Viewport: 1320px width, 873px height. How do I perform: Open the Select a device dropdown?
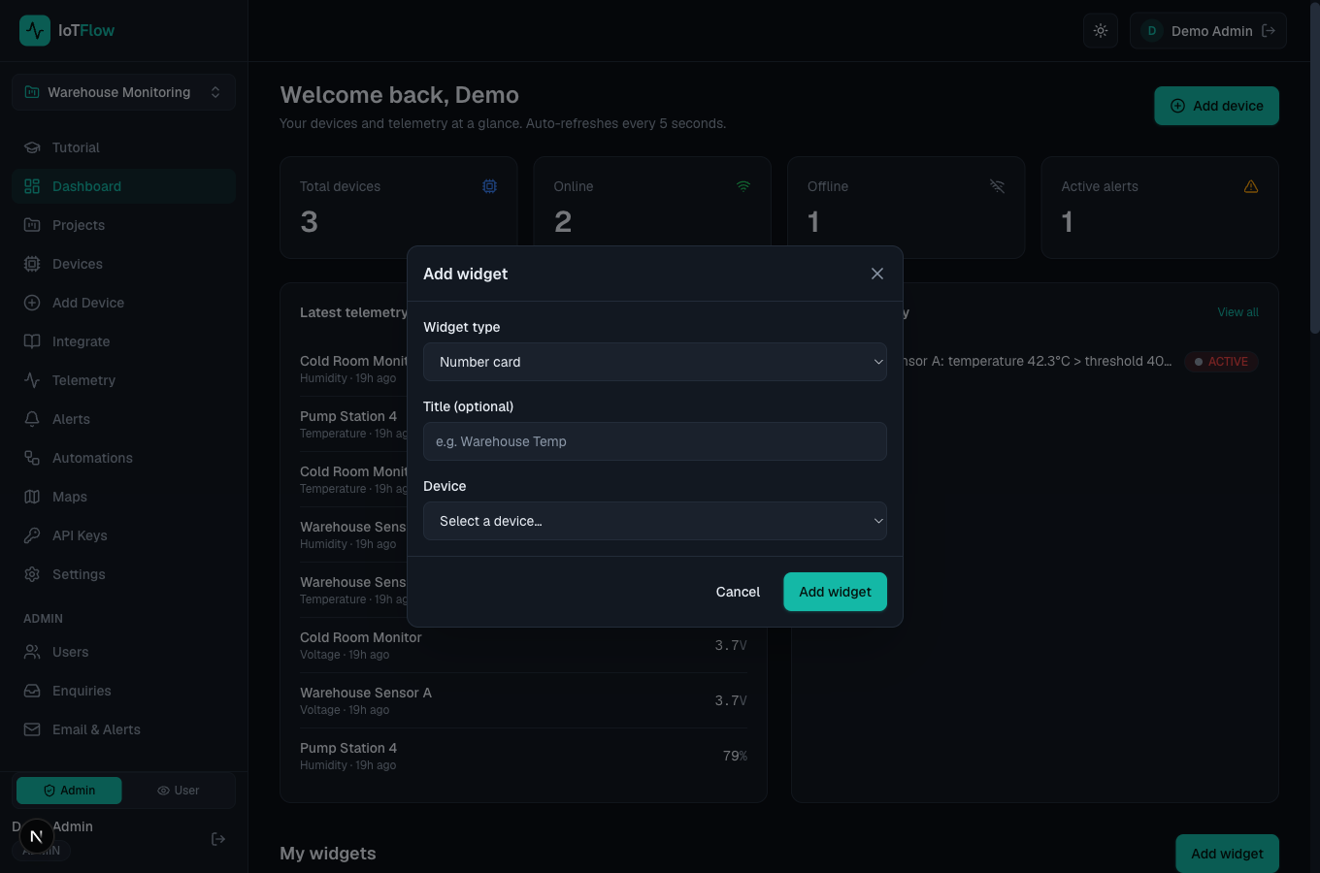655,521
